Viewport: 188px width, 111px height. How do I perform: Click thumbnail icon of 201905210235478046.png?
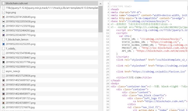(3, 53)
